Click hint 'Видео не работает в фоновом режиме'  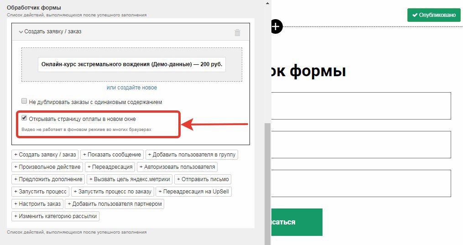pyautogui.click(x=86, y=129)
